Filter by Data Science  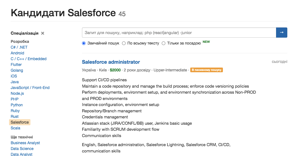22,149
